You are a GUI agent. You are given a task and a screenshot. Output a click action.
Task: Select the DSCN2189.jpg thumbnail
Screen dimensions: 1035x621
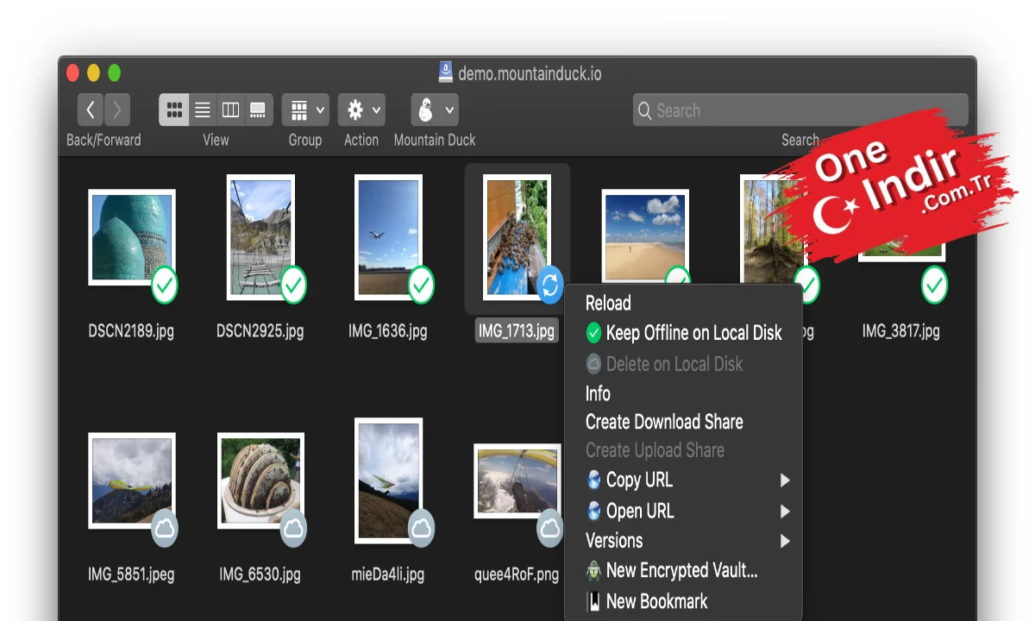[x=131, y=237]
